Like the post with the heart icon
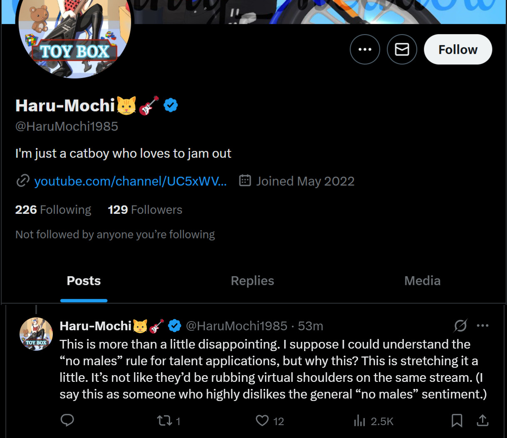507x438 pixels. [262, 421]
